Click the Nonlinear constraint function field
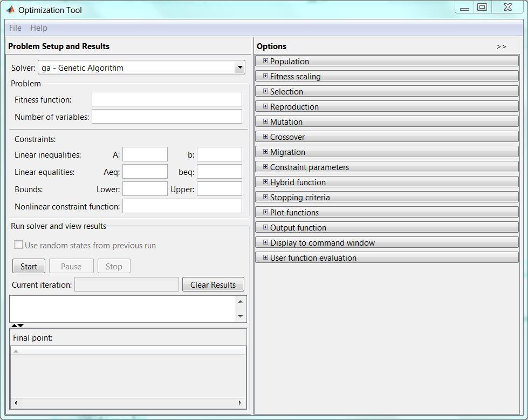 182,206
